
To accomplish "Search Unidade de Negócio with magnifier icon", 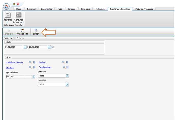I will 30,62.
